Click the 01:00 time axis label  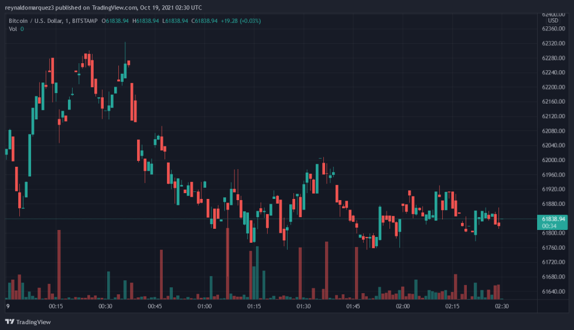click(204, 306)
